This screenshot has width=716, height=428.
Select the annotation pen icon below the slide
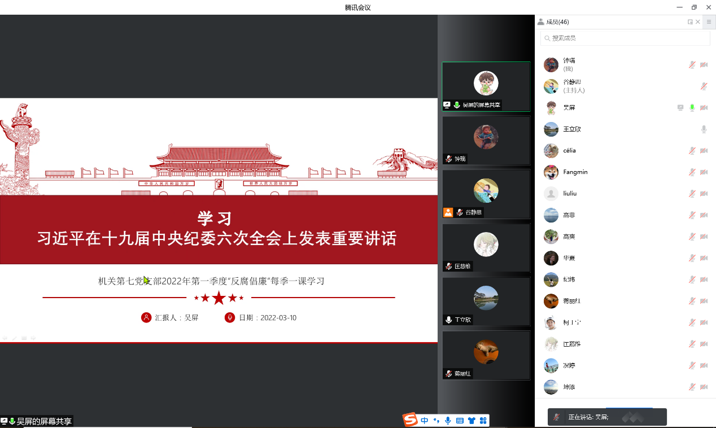click(x=14, y=337)
